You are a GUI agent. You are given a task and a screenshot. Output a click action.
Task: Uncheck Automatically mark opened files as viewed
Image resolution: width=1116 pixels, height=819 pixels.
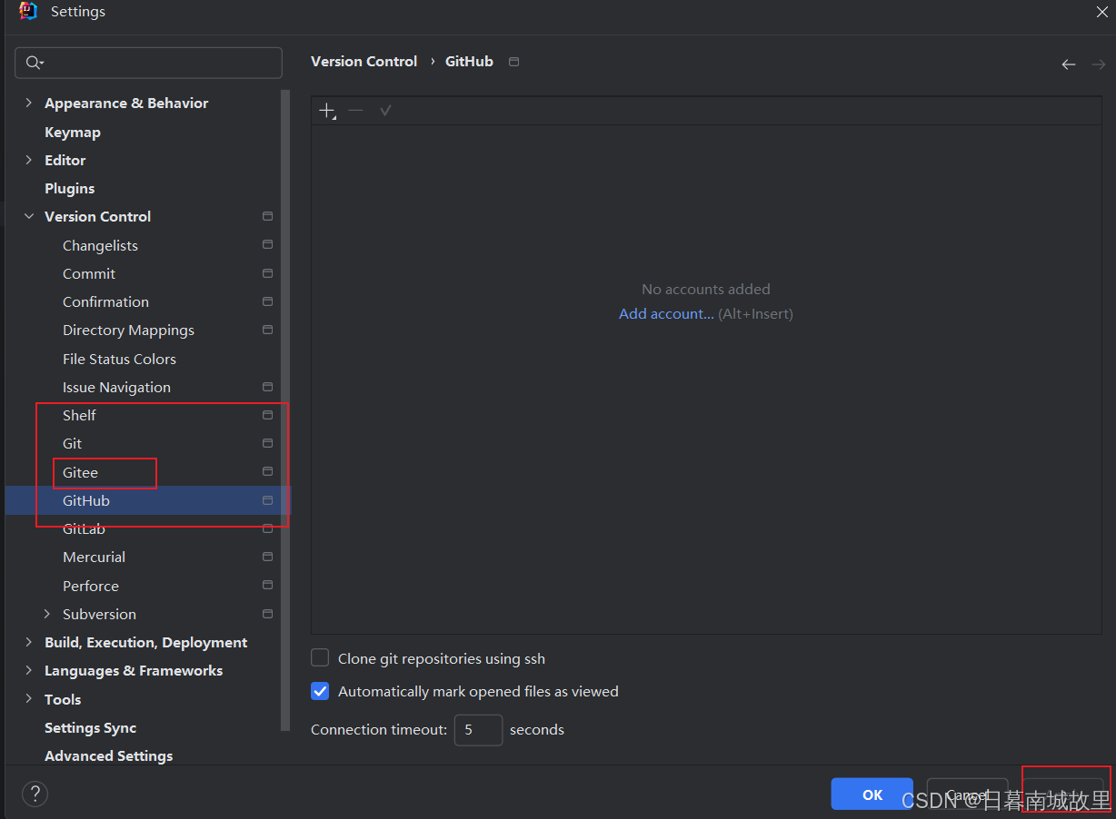click(320, 691)
